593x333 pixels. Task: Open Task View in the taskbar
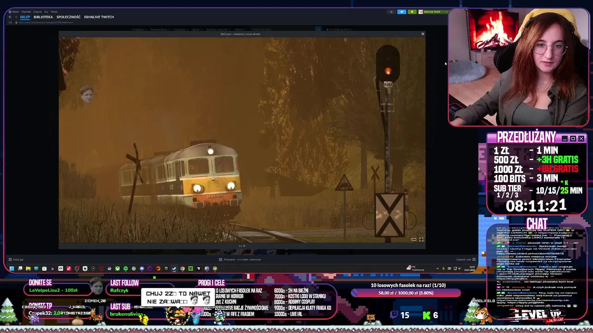[20, 268]
